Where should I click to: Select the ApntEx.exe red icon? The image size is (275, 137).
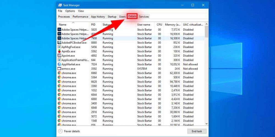(59, 51)
